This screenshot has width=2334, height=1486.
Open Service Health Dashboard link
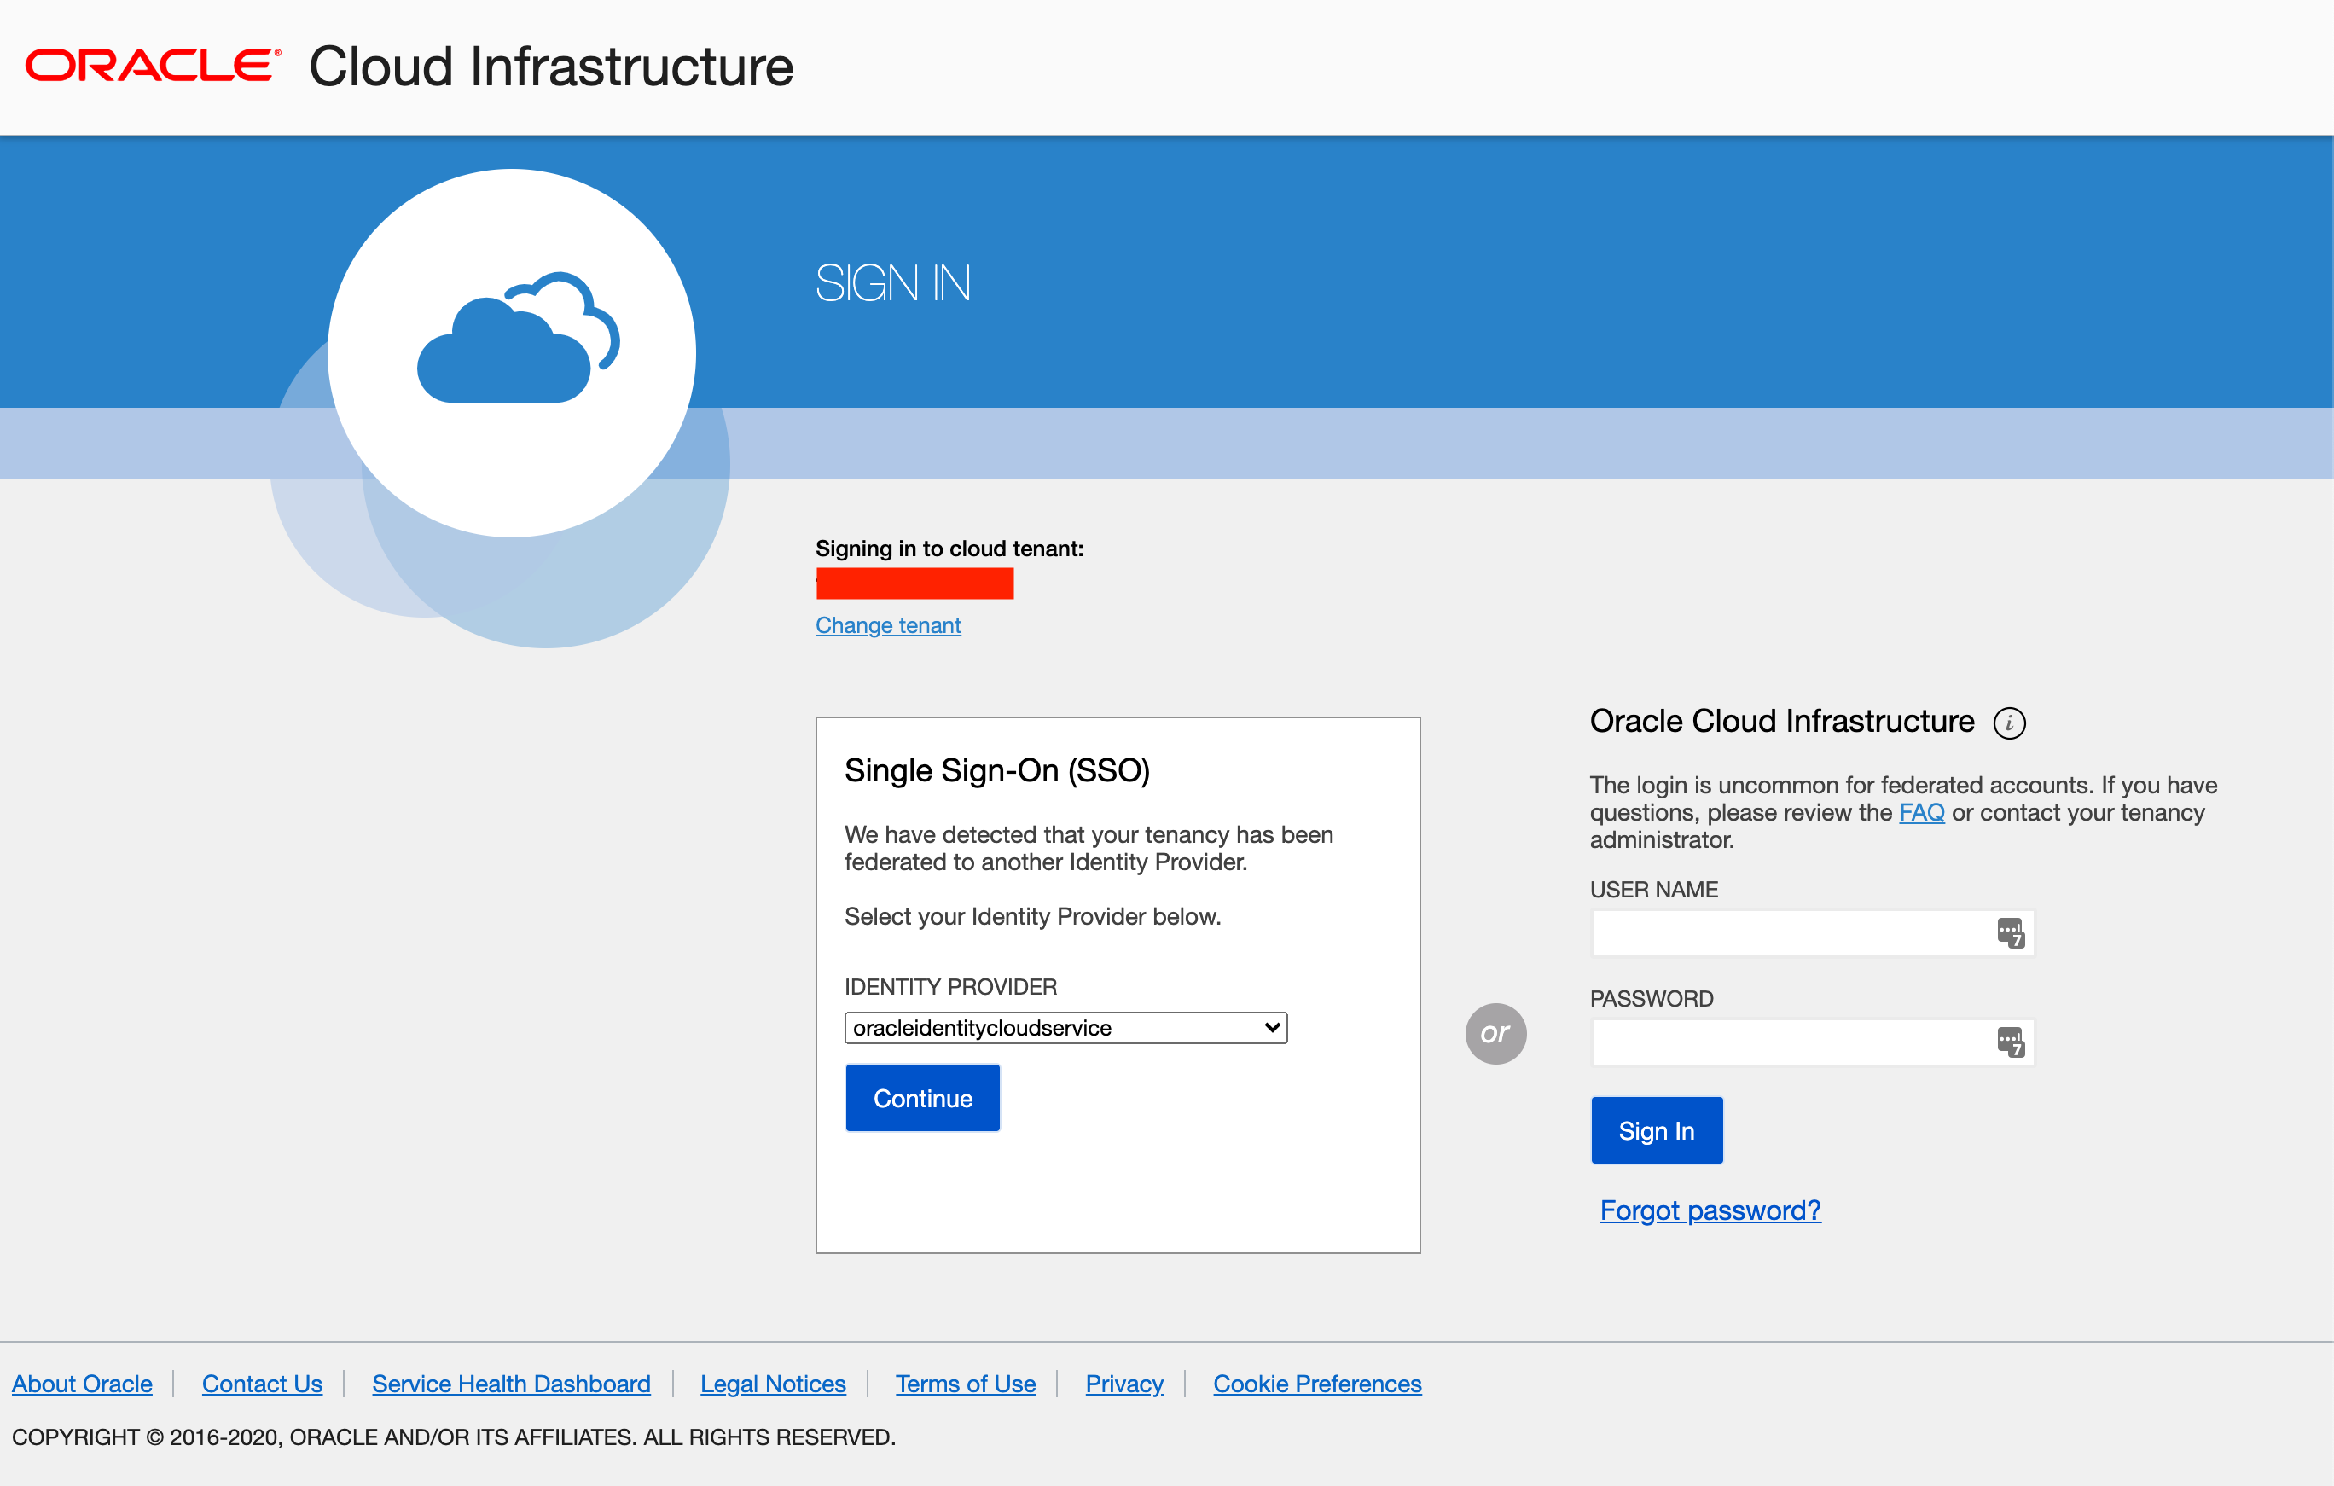click(x=511, y=1384)
